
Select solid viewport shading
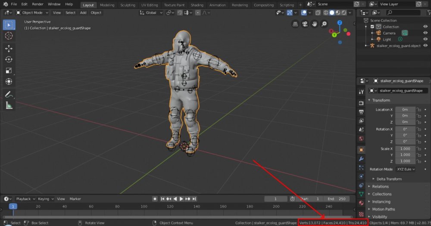(x=332, y=12)
